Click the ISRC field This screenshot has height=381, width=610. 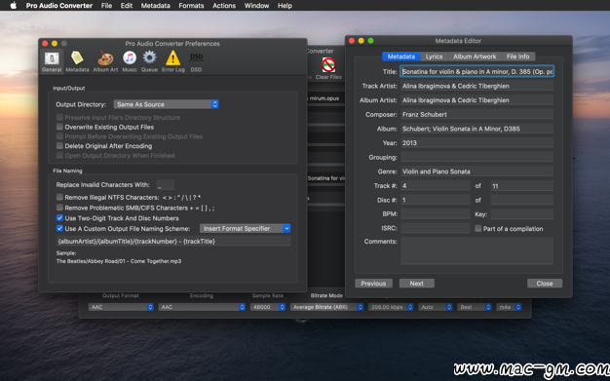coord(436,228)
